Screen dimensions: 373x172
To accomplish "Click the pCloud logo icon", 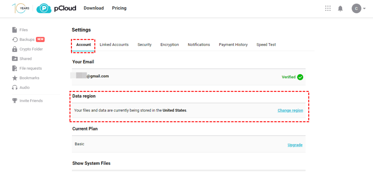I will point(44,8).
